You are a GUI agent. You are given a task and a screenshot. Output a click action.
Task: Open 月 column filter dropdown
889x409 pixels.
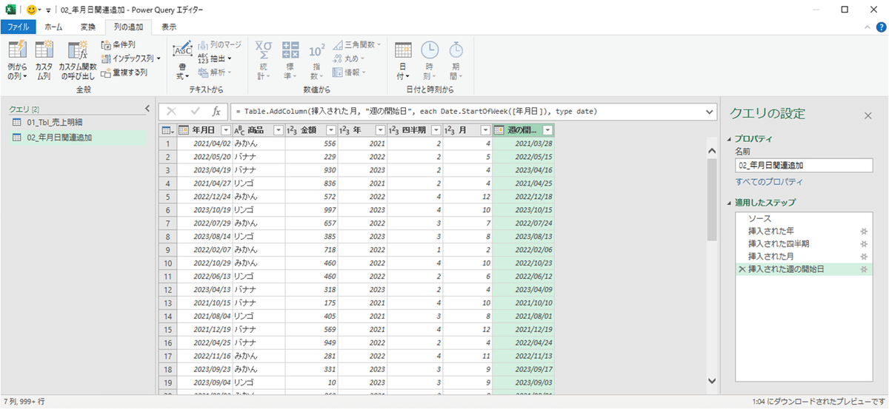(x=485, y=130)
